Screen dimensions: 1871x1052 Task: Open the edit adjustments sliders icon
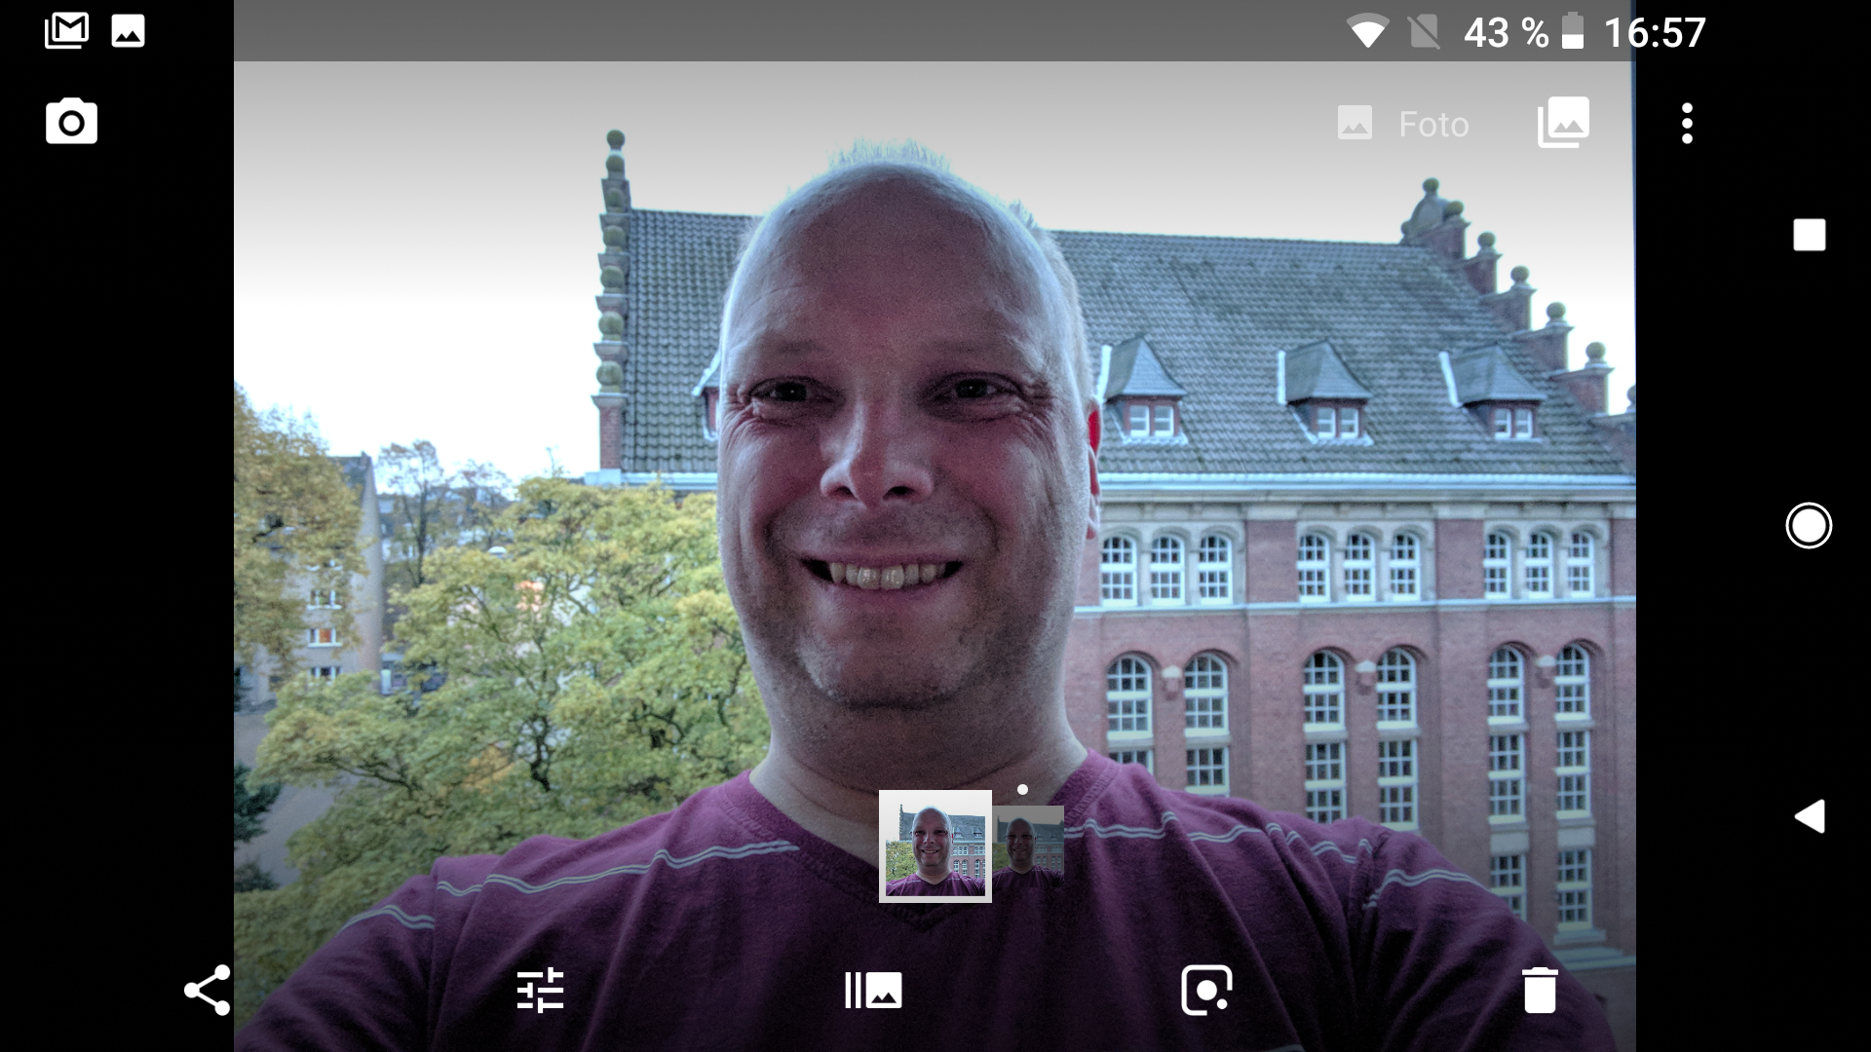point(540,991)
